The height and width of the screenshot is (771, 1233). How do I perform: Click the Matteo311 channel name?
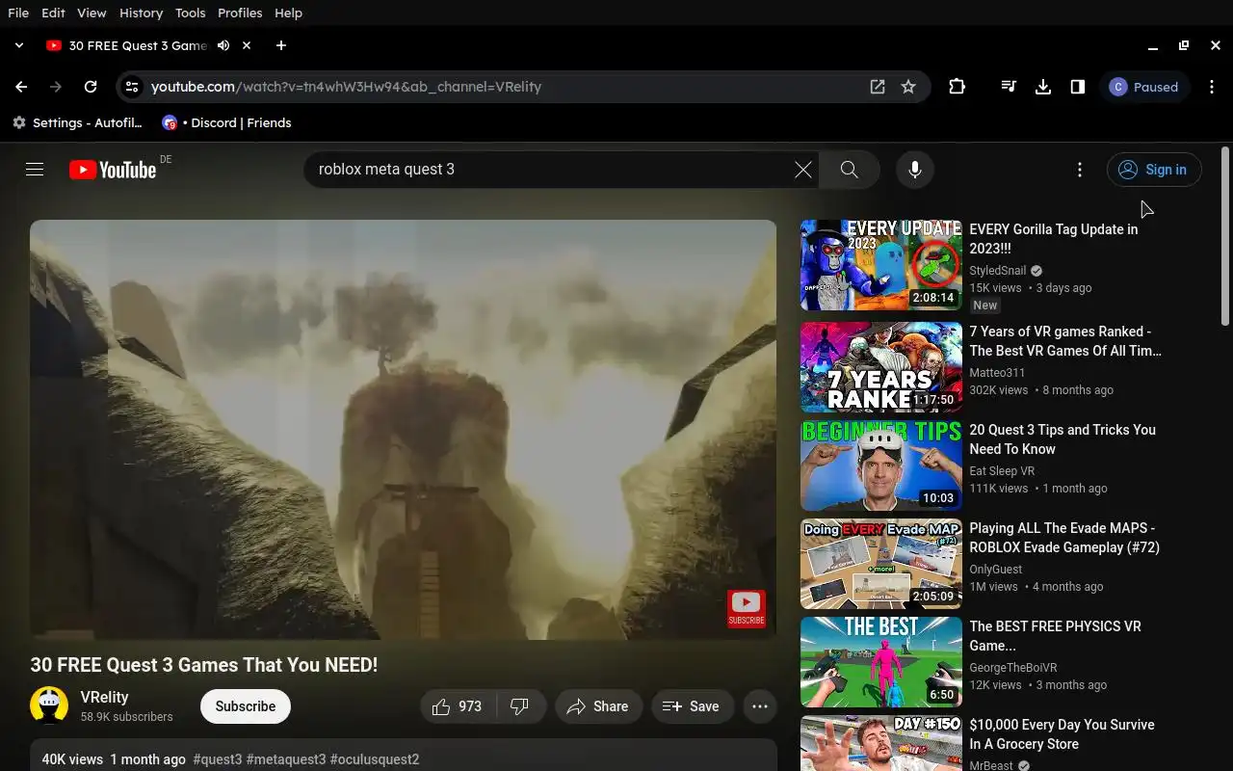997,373
